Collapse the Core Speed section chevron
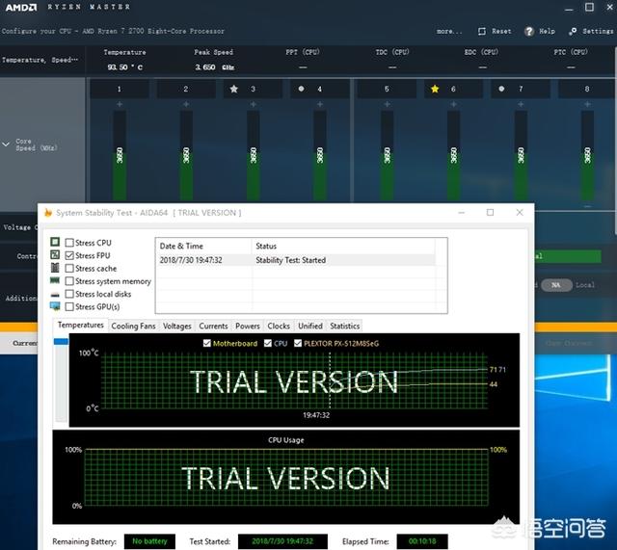The height and width of the screenshot is (550, 617). 6,144
